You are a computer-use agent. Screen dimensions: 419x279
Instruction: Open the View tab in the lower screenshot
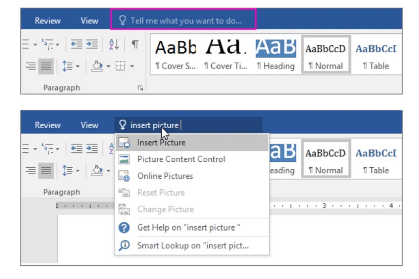pyautogui.click(x=90, y=125)
